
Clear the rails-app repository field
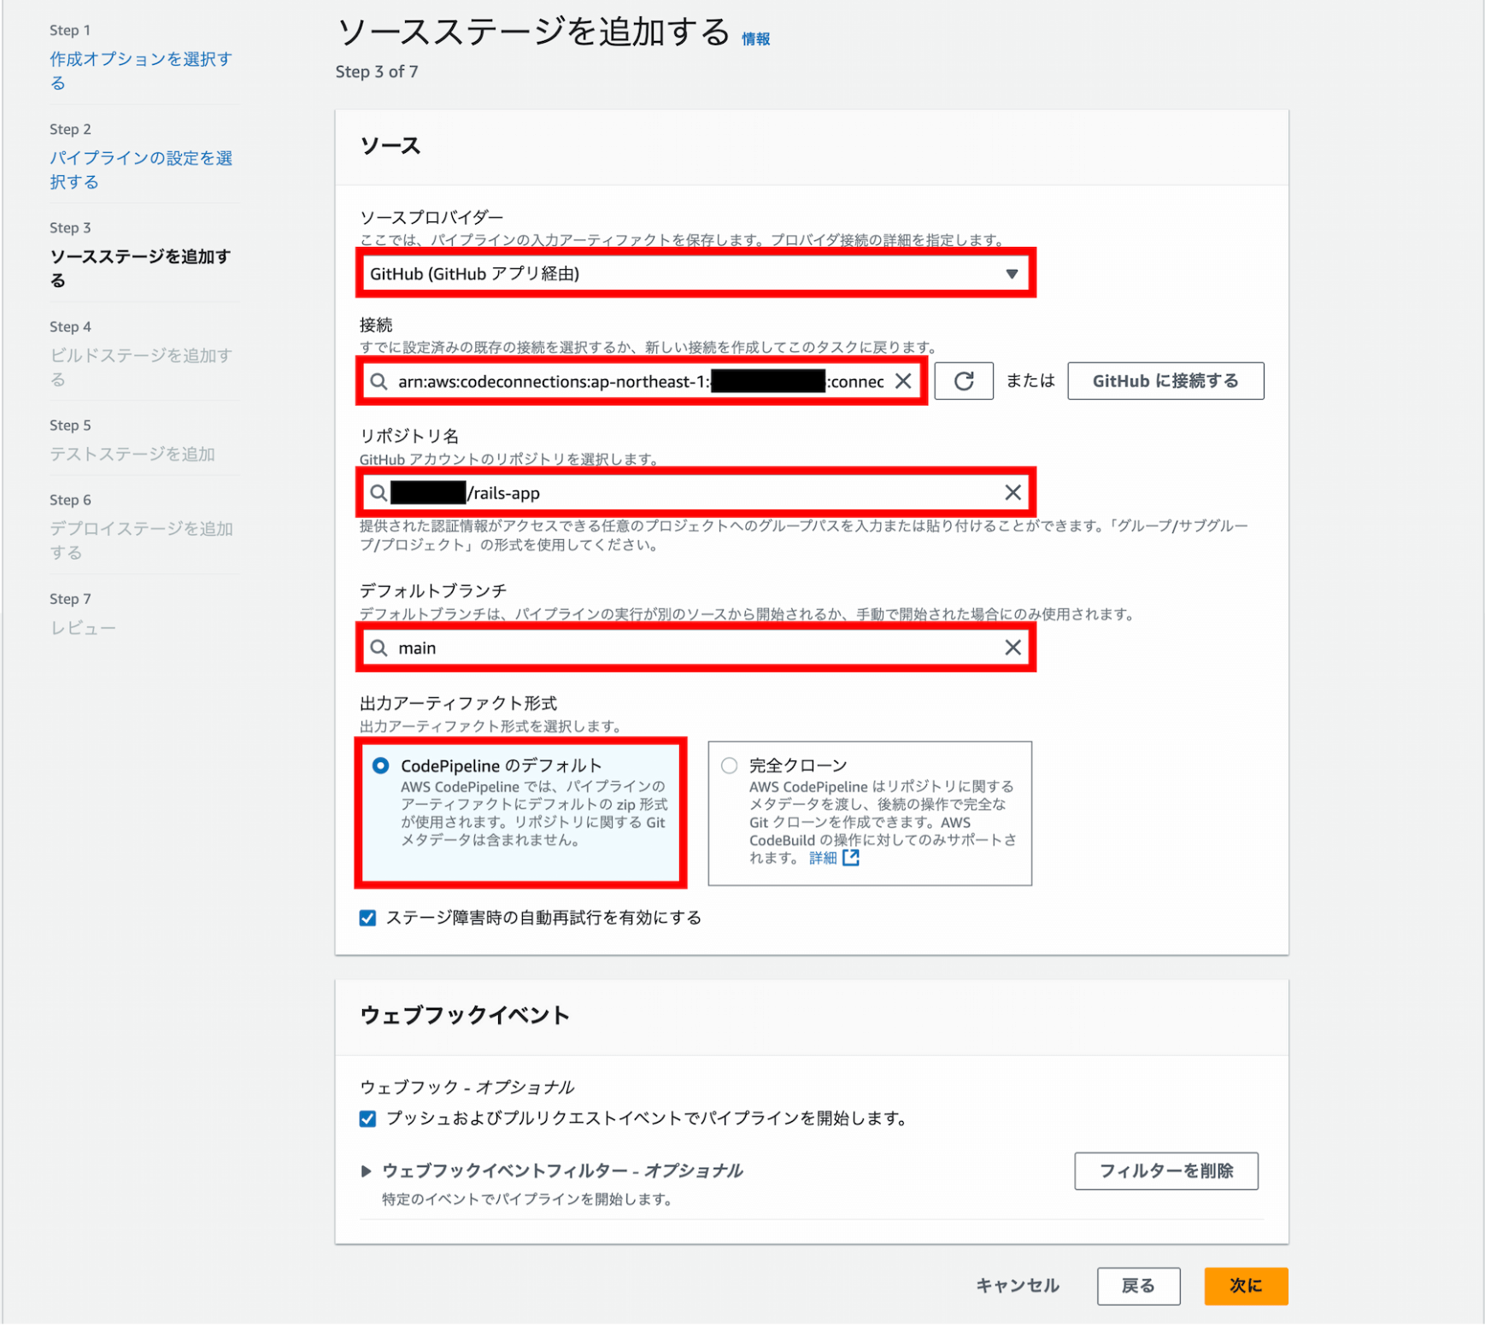tap(1013, 493)
